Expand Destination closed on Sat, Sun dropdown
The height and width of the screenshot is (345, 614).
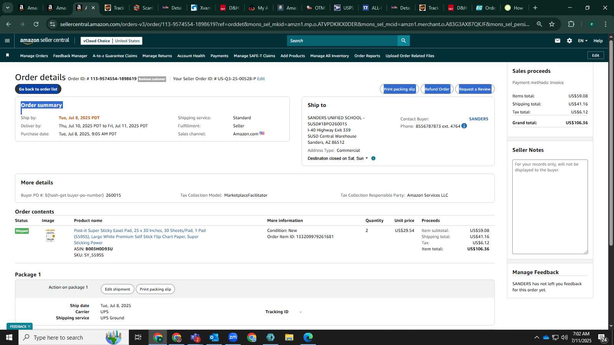(338, 158)
